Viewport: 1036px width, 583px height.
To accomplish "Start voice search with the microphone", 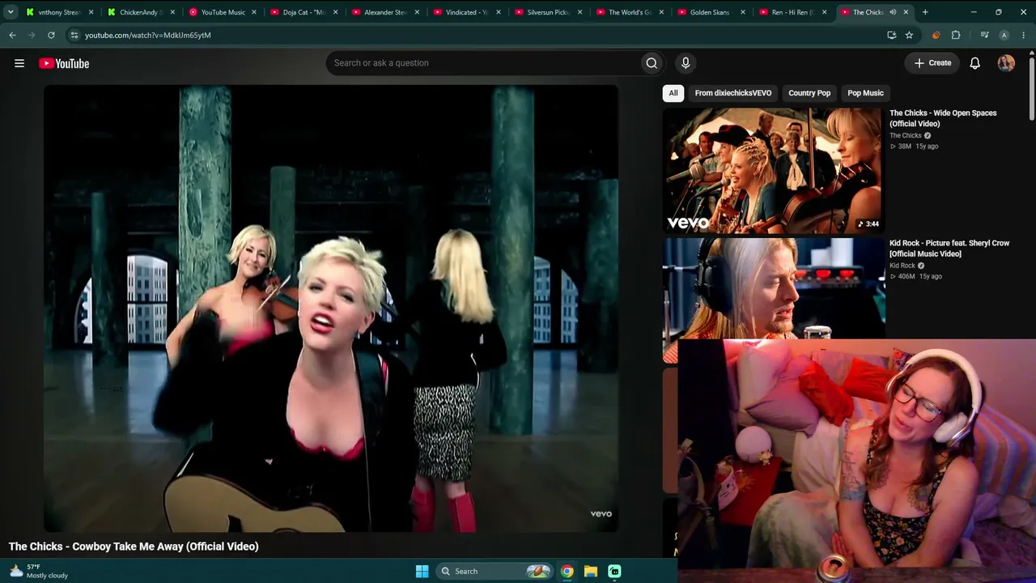I will click(686, 63).
